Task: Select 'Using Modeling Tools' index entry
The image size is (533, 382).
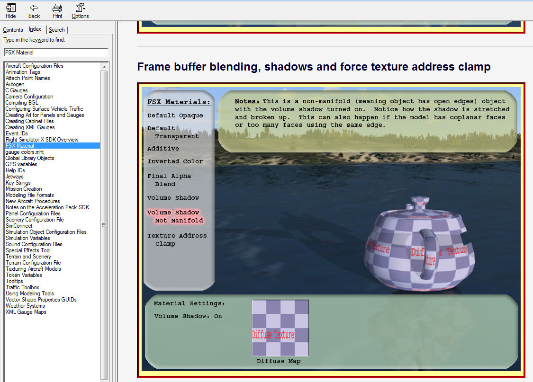Action: pyautogui.click(x=30, y=293)
